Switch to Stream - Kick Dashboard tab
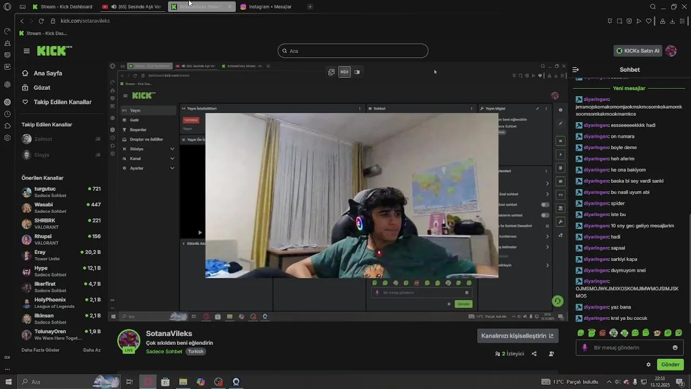This screenshot has height=389, width=691. [63, 6]
